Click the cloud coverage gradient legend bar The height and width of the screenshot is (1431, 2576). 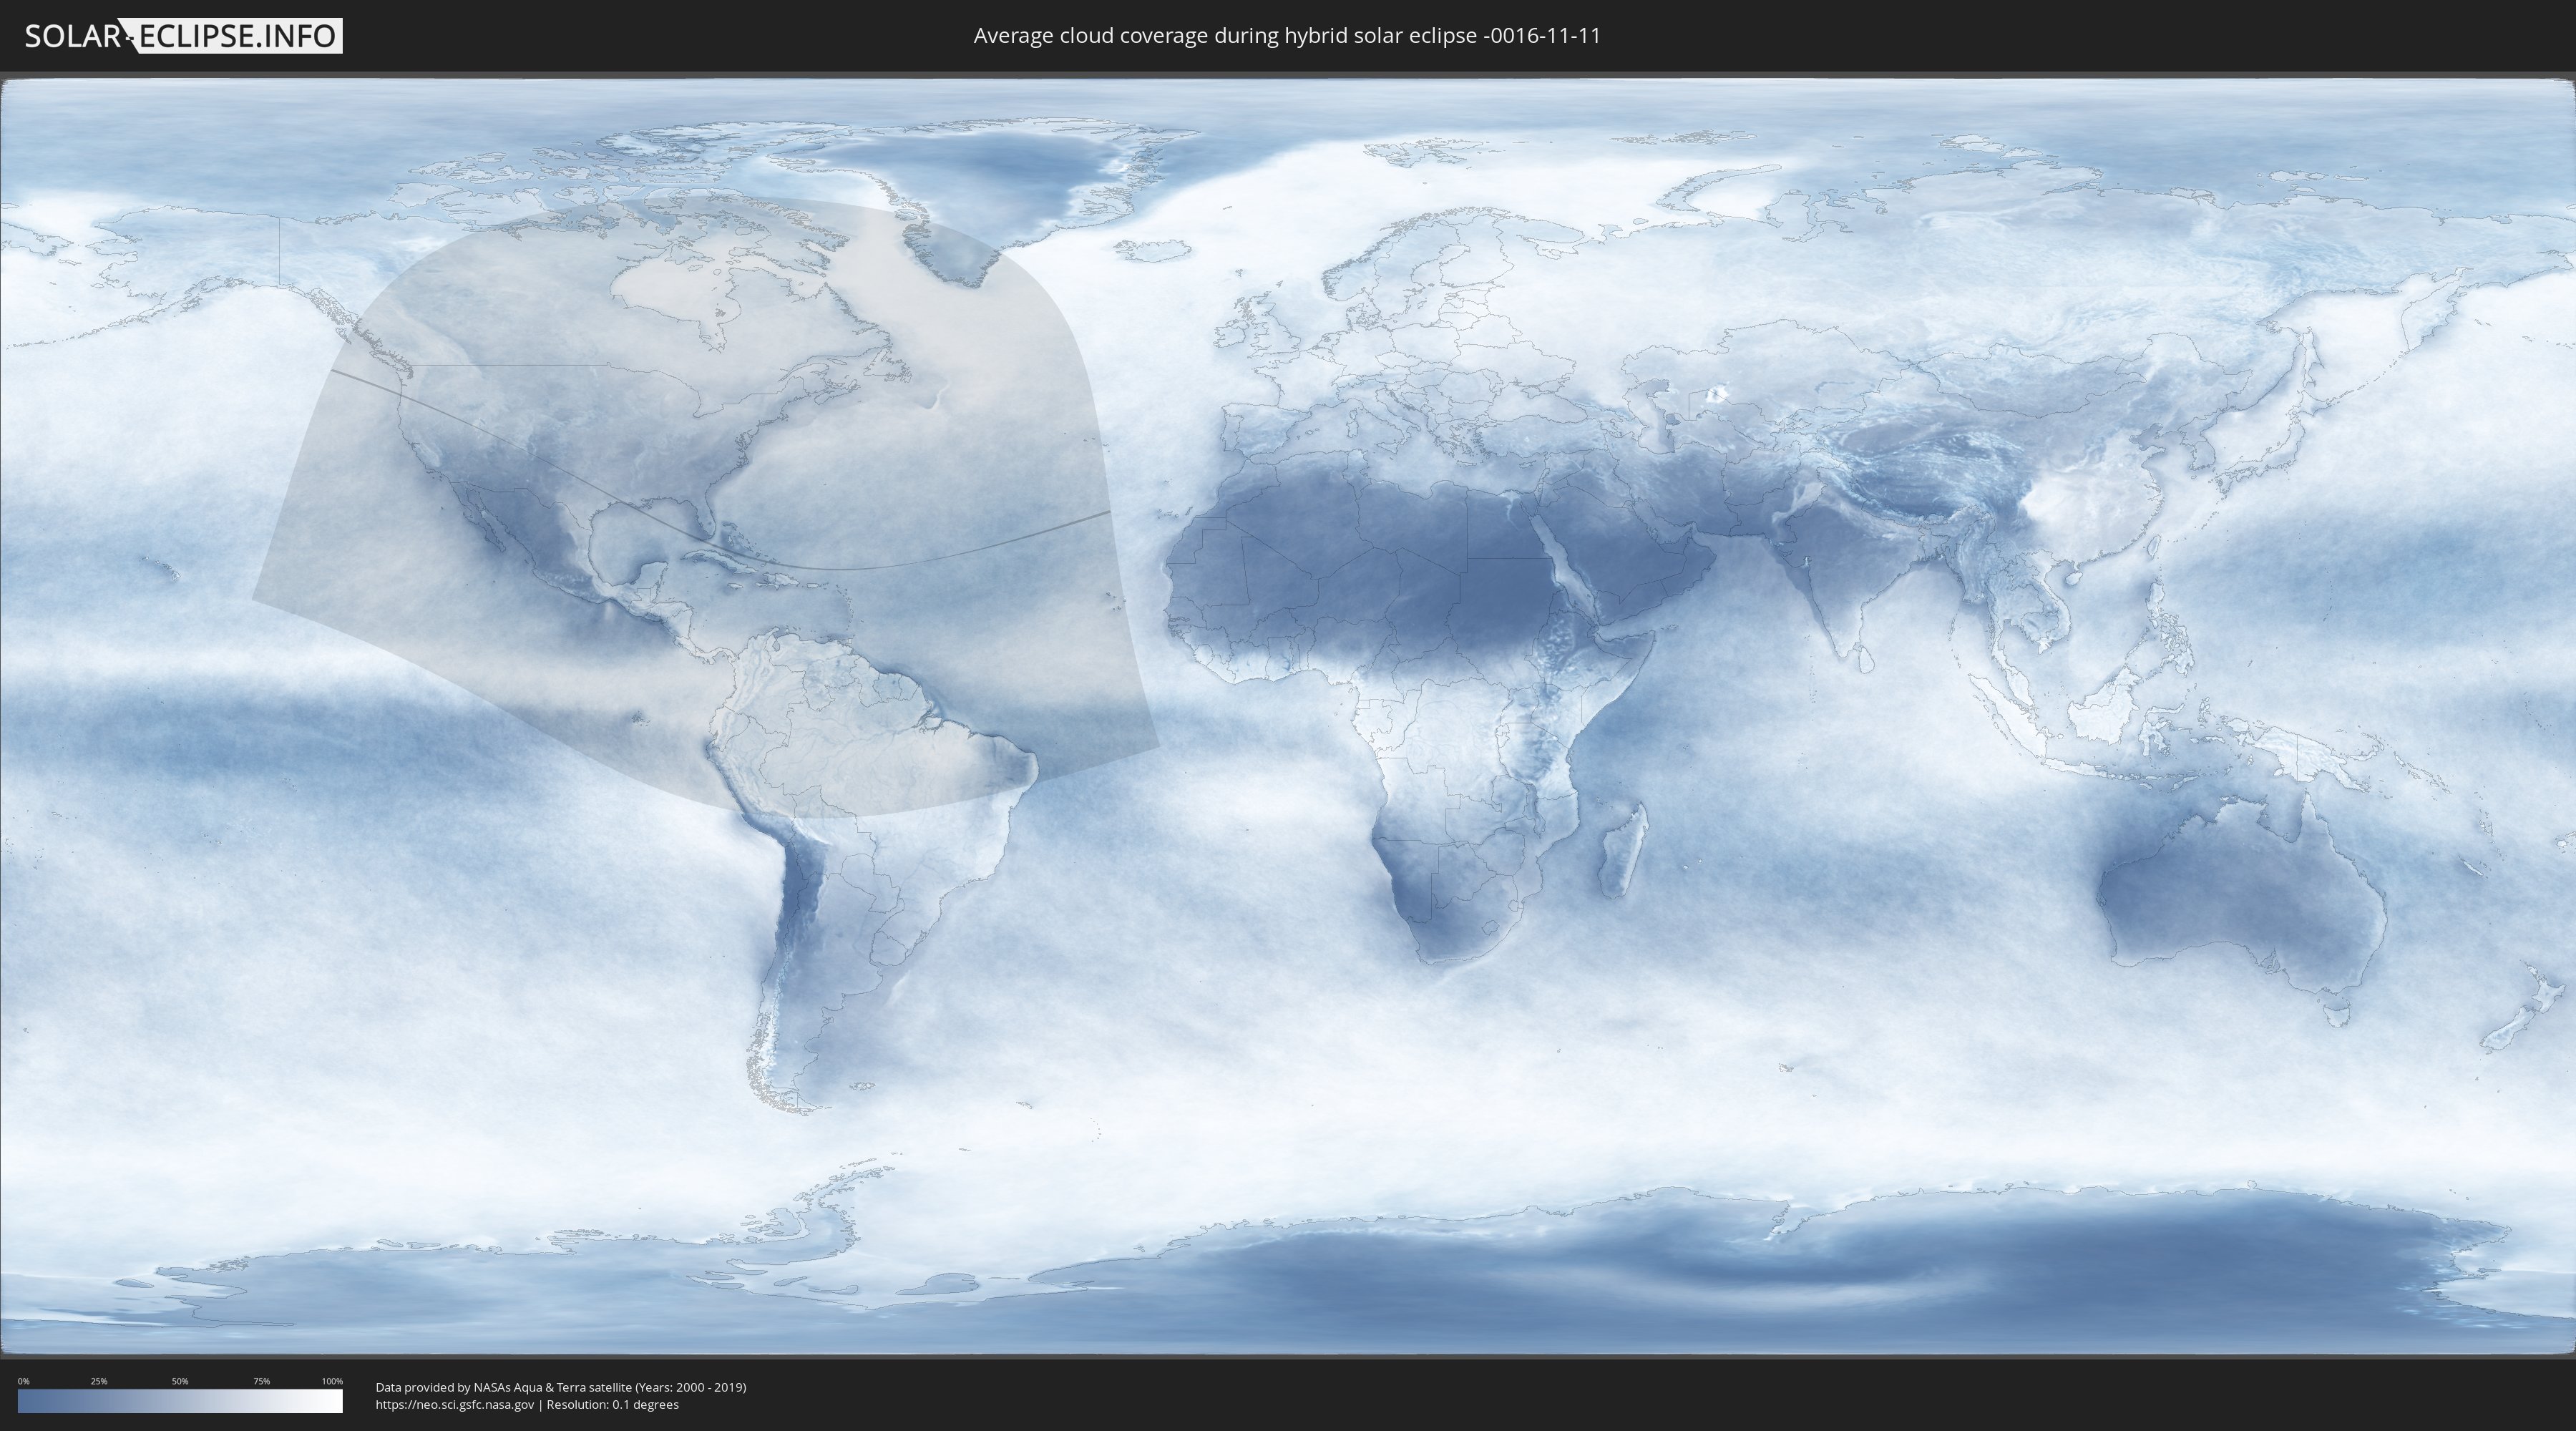[180, 1401]
